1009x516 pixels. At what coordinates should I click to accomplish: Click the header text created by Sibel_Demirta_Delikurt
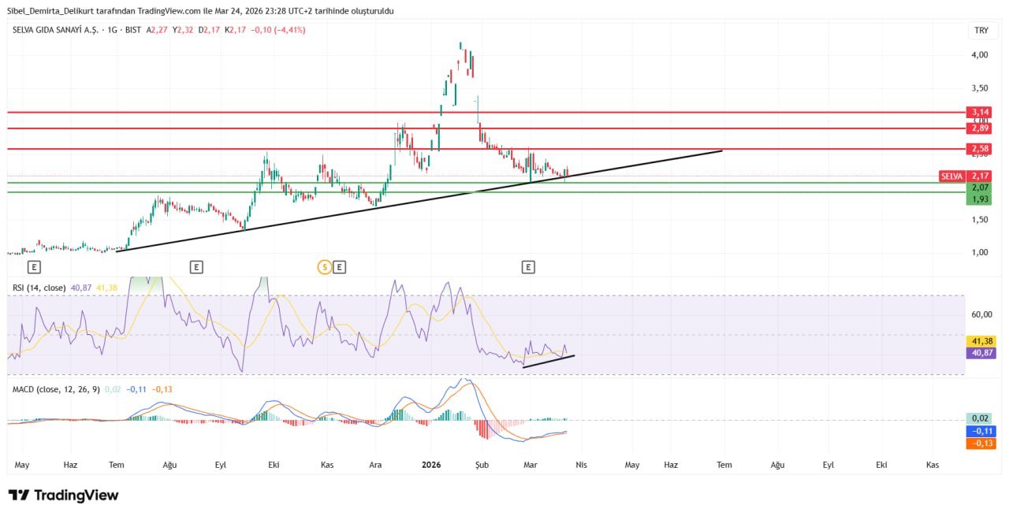pos(200,11)
